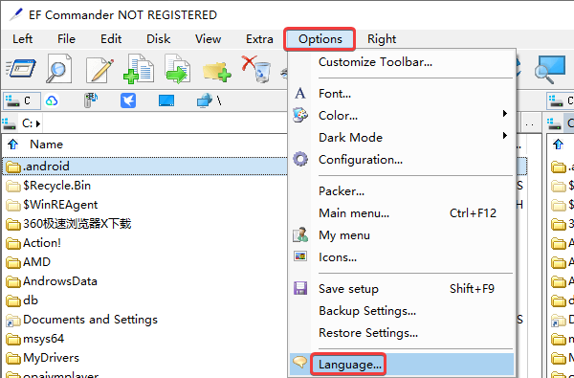Click the Name column header

(x=46, y=145)
